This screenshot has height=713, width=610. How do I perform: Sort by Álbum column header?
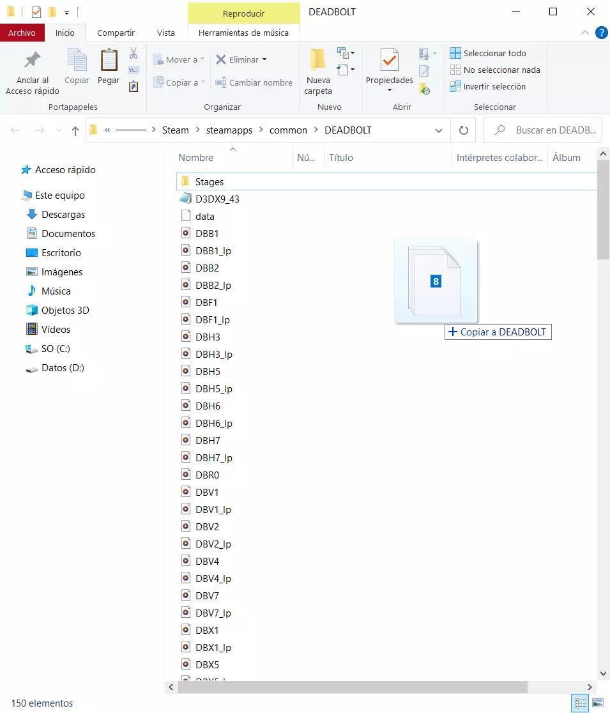coord(572,158)
